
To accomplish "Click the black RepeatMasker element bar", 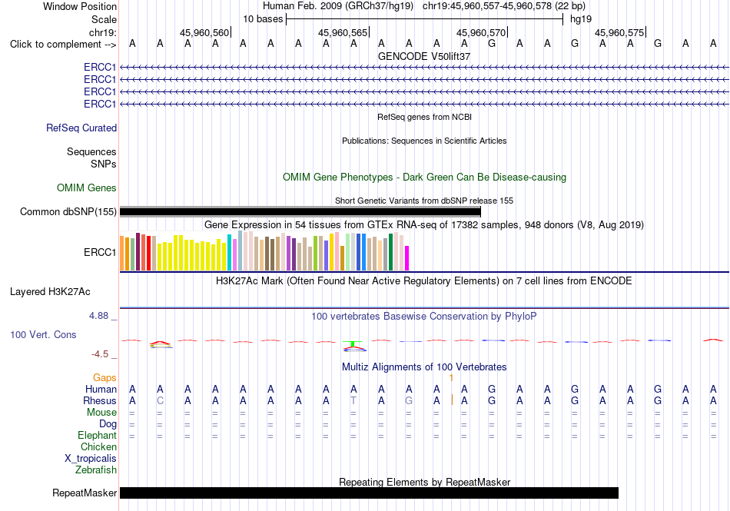I will pos(369,493).
